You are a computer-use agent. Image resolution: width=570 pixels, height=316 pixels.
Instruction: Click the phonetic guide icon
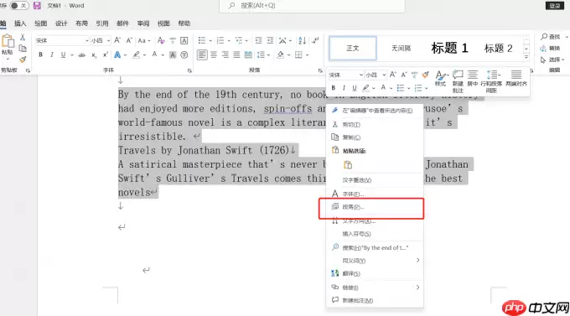(173, 40)
